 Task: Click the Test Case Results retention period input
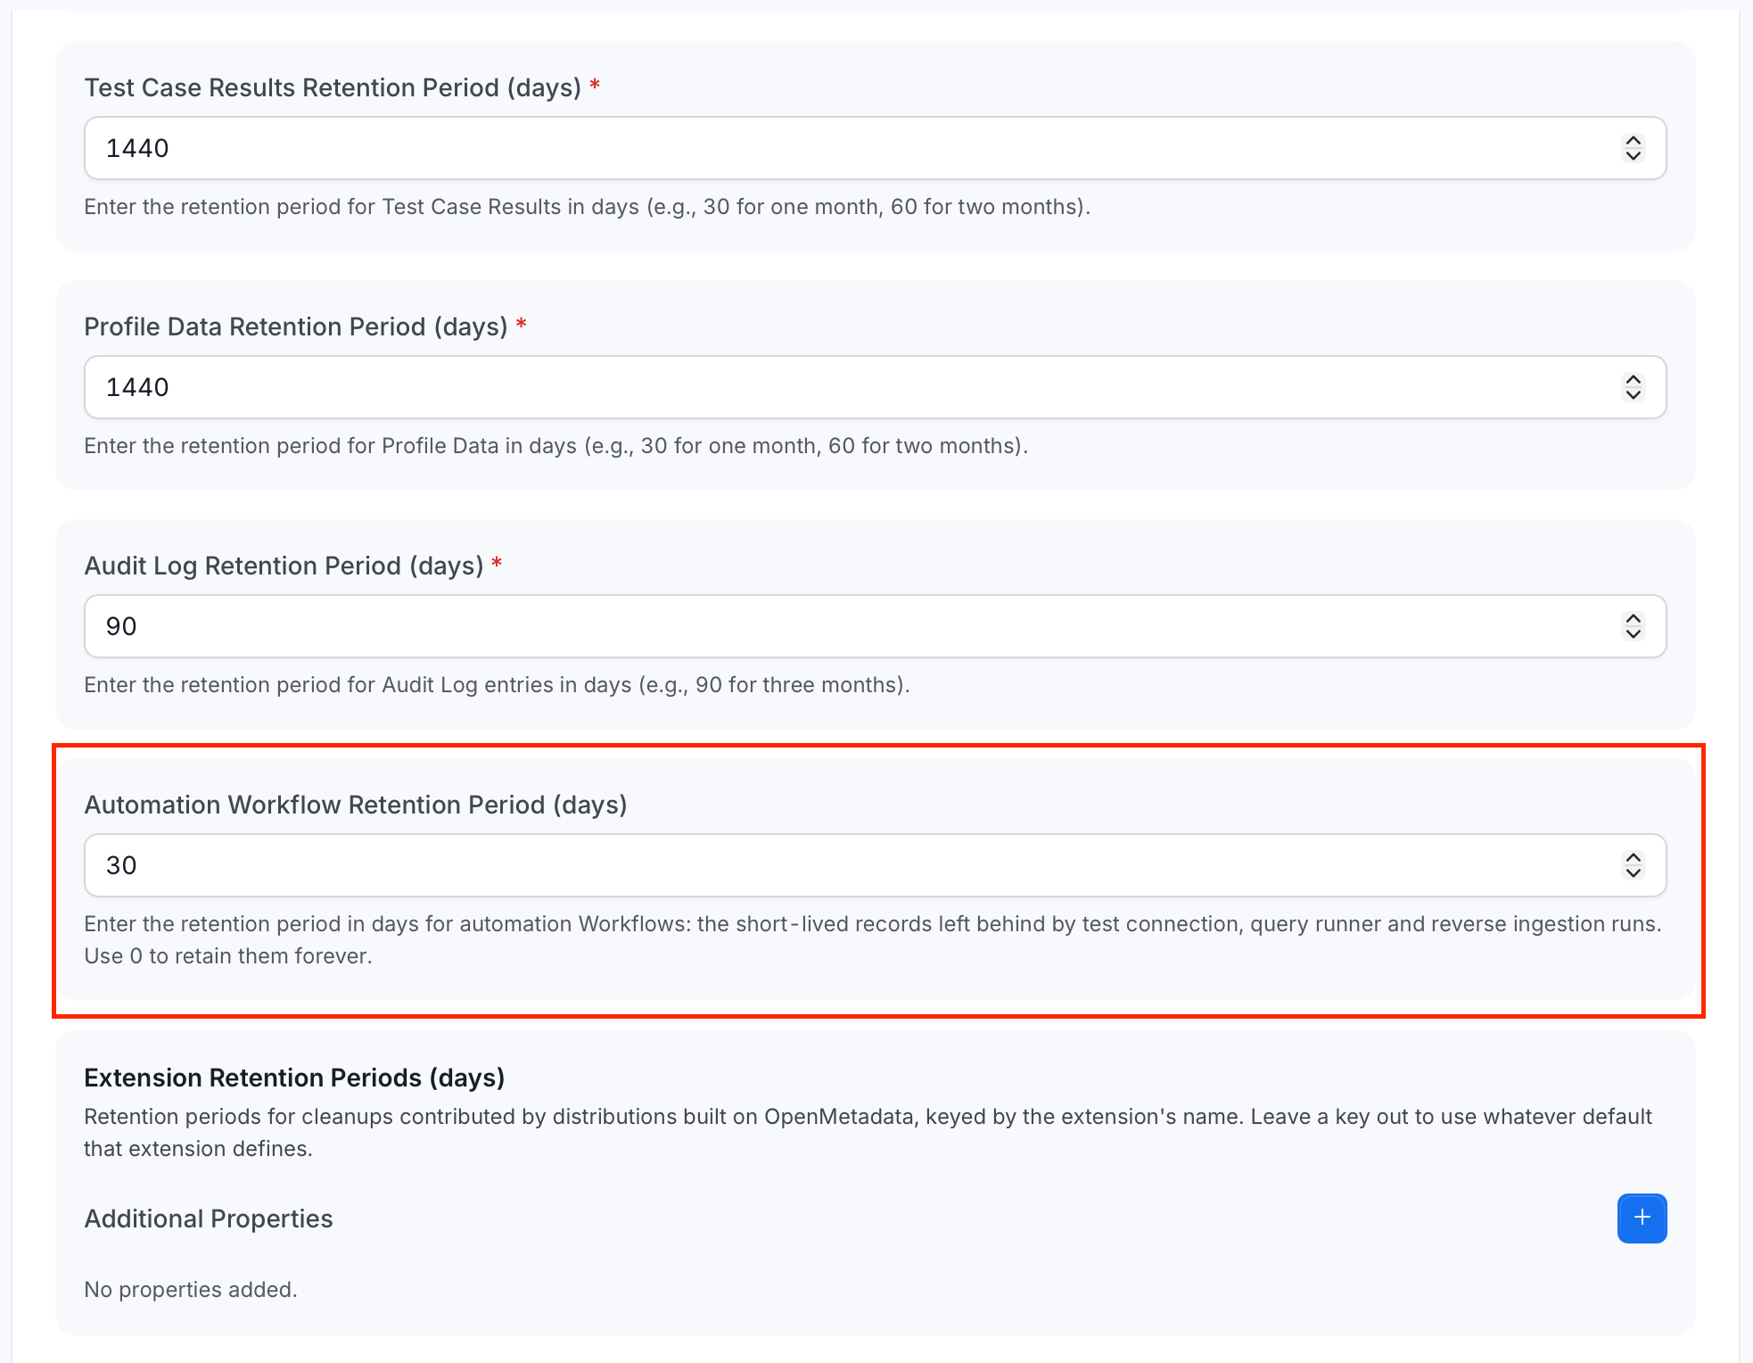(x=875, y=148)
